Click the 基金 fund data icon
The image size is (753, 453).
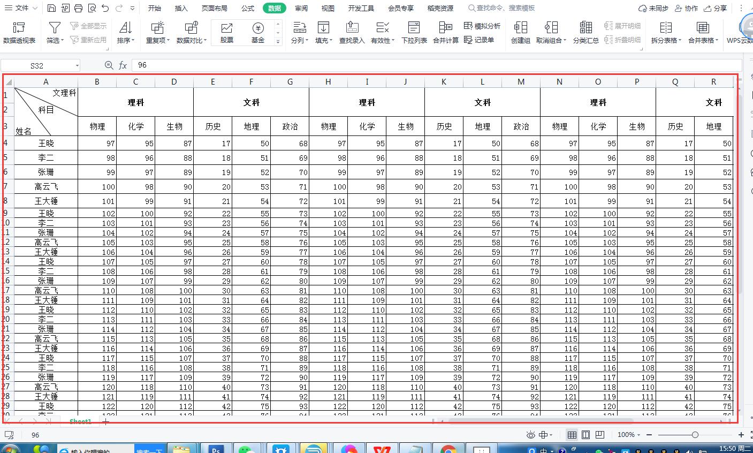pyautogui.click(x=257, y=32)
